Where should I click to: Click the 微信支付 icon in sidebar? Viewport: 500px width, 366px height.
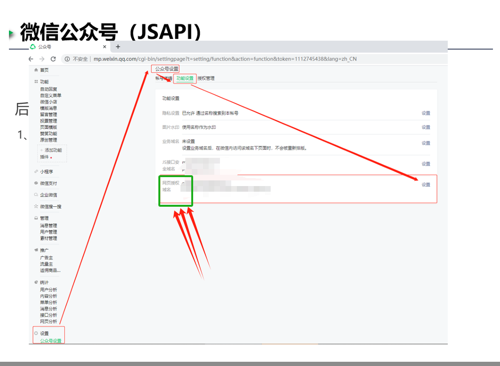point(36,183)
